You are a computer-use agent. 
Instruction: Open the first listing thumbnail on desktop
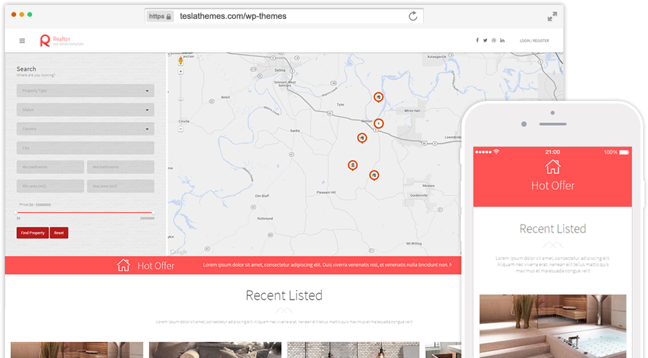(77, 350)
